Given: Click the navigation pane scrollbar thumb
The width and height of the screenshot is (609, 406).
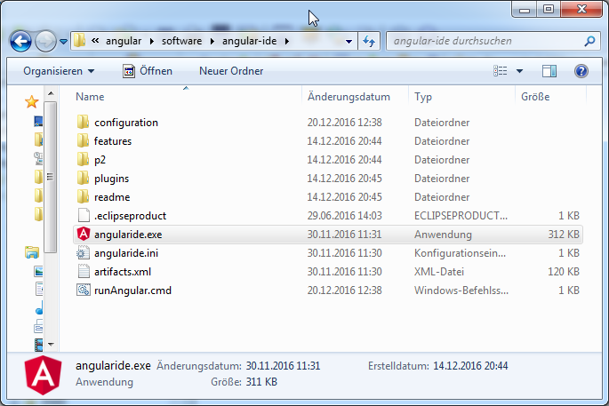Looking at the screenshot, I should tap(50, 177).
